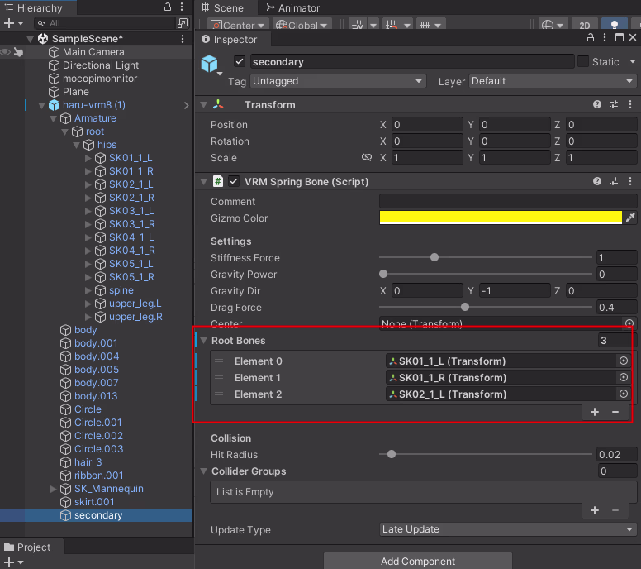Open the Tag Untagged dropdown

[338, 81]
